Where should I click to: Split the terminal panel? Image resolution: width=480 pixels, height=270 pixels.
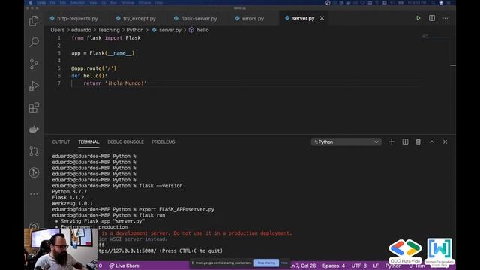click(405, 142)
